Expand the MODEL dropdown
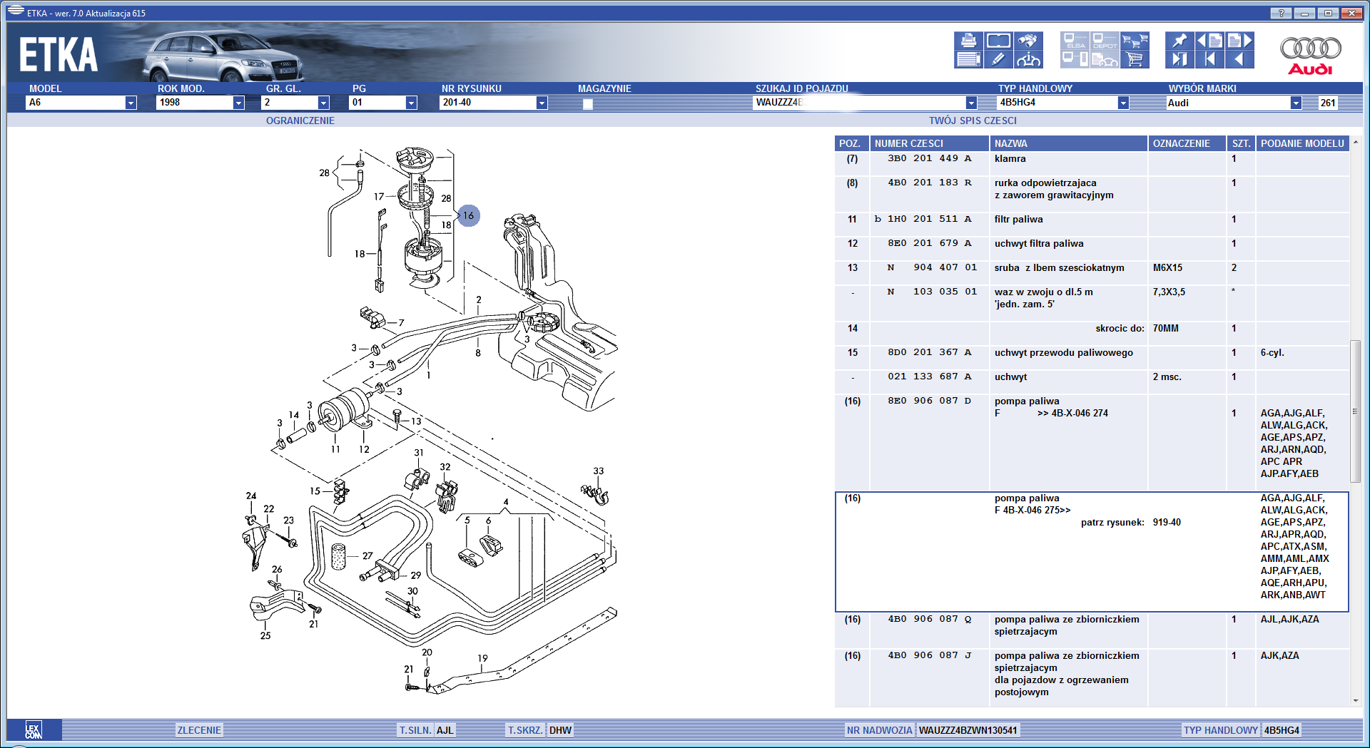The image size is (1370, 748). [x=131, y=103]
